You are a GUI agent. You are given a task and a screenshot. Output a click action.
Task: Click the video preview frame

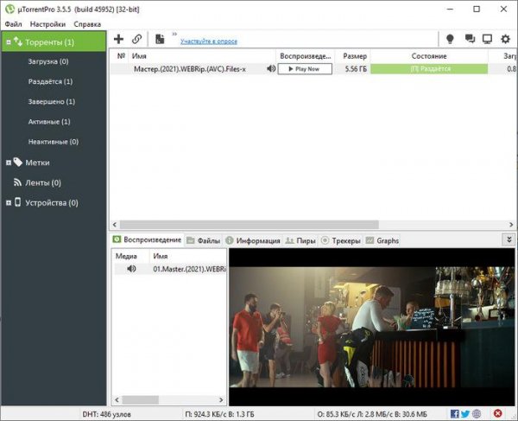(x=371, y=327)
